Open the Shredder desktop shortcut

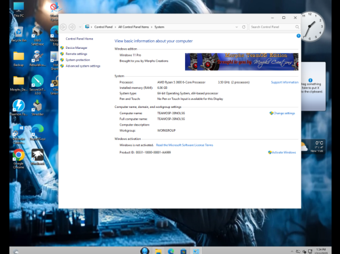point(37,108)
